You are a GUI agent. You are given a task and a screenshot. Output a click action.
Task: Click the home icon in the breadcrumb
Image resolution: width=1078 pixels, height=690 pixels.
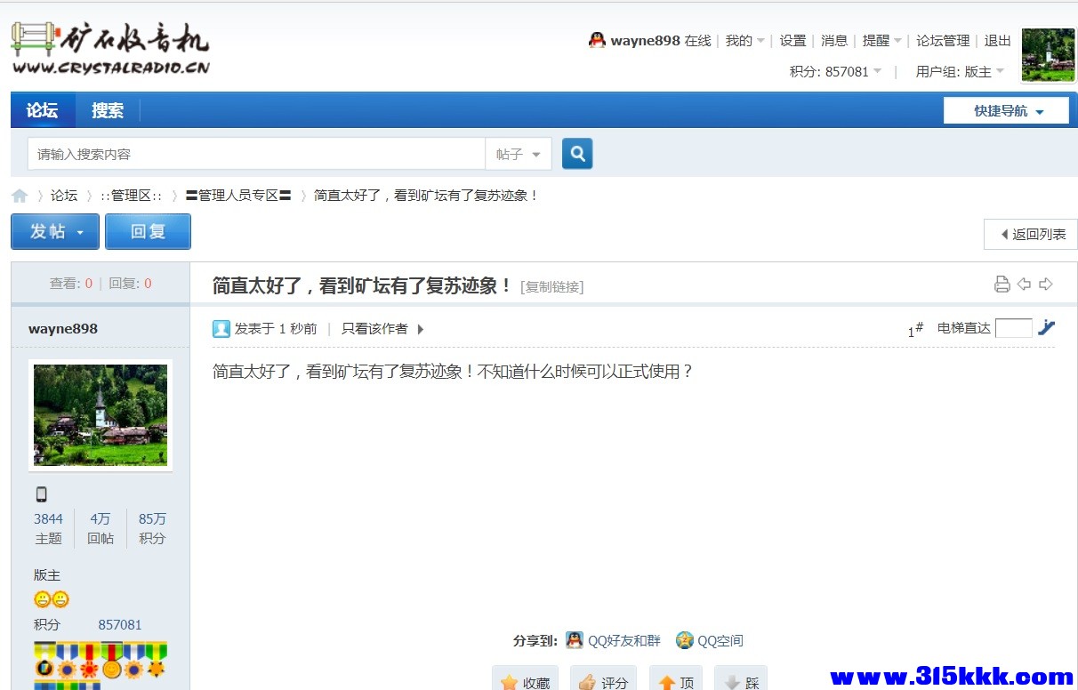pyautogui.click(x=20, y=195)
